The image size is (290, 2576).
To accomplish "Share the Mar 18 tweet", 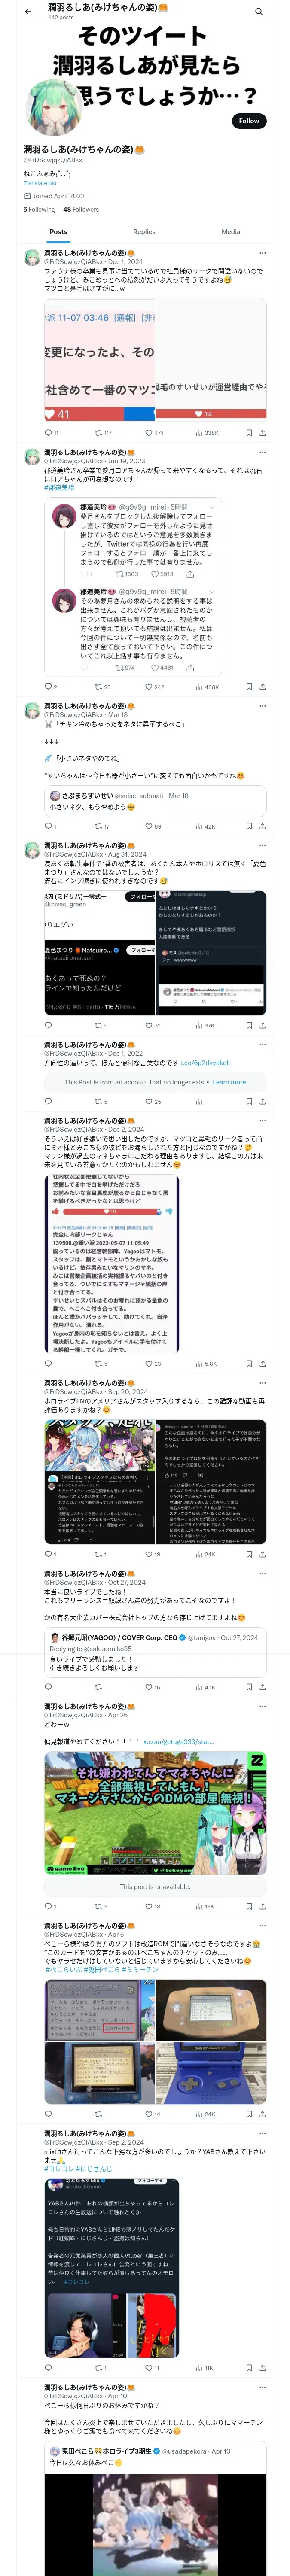I will 262,826.
